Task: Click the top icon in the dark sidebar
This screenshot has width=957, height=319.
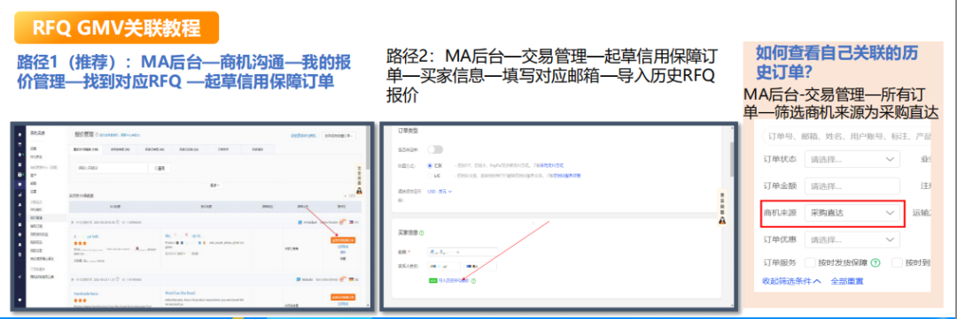Action: (20, 133)
